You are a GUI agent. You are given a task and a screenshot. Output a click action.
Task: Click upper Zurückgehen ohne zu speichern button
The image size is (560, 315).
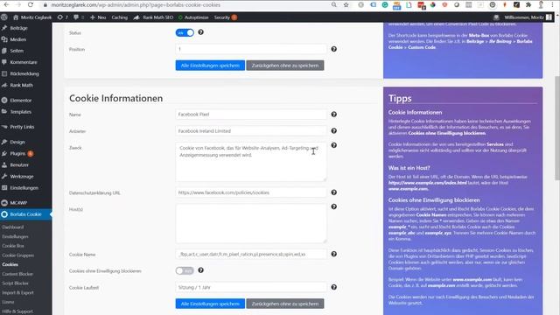point(285,66)
